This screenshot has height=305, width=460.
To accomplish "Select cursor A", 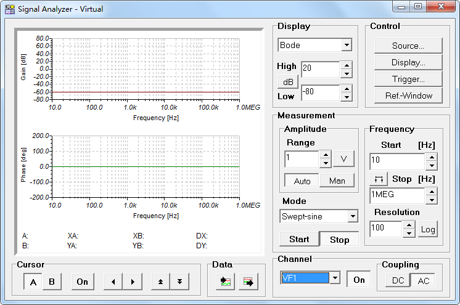I will [x=33, y=282].
